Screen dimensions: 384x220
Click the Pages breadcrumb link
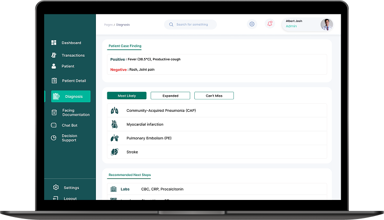tap(108, 25)
